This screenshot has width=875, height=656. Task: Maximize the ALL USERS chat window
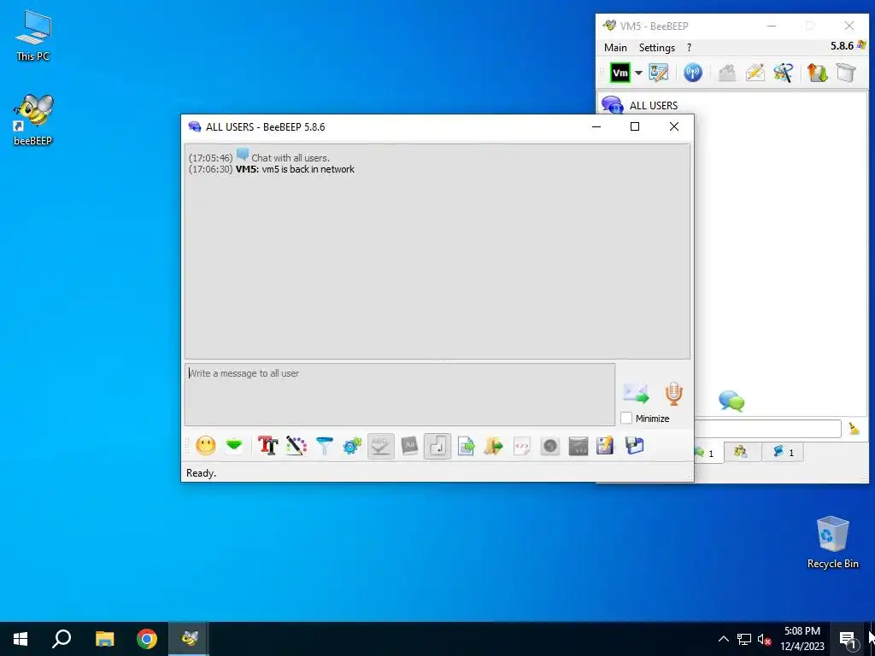(635, 126)
